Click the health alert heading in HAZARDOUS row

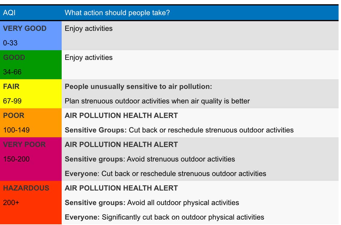coord(121,188)
